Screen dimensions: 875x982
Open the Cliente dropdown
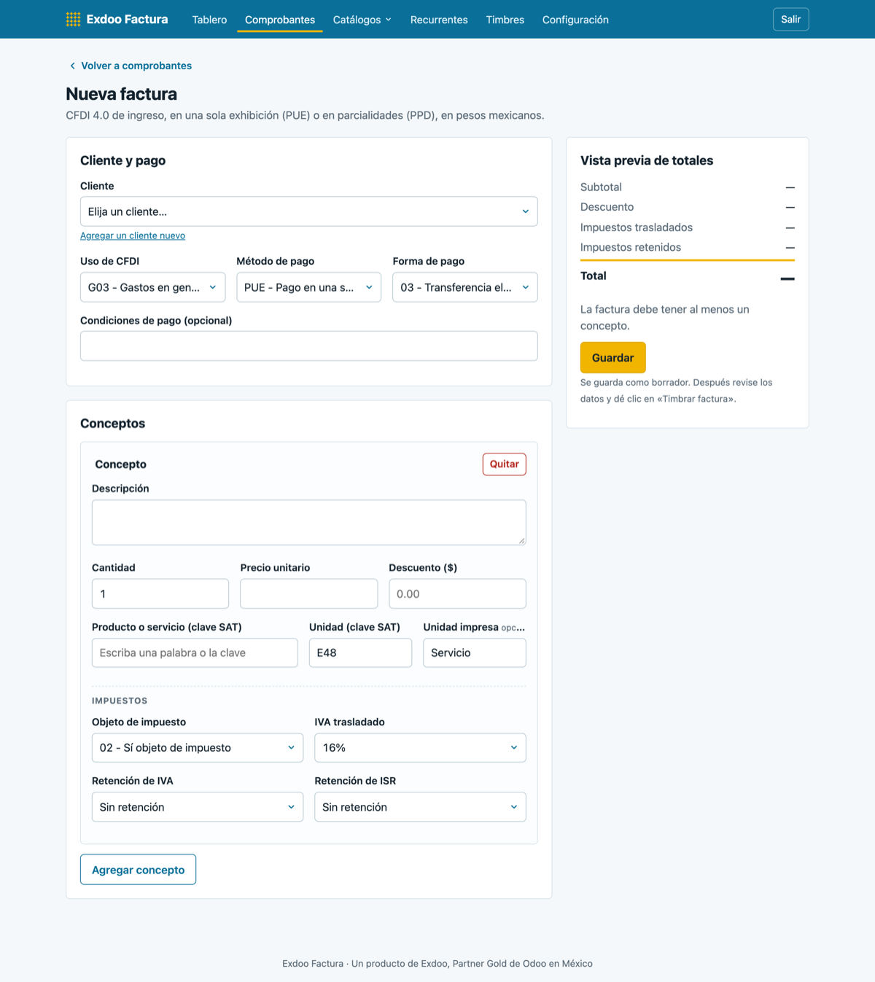point(309,211)
